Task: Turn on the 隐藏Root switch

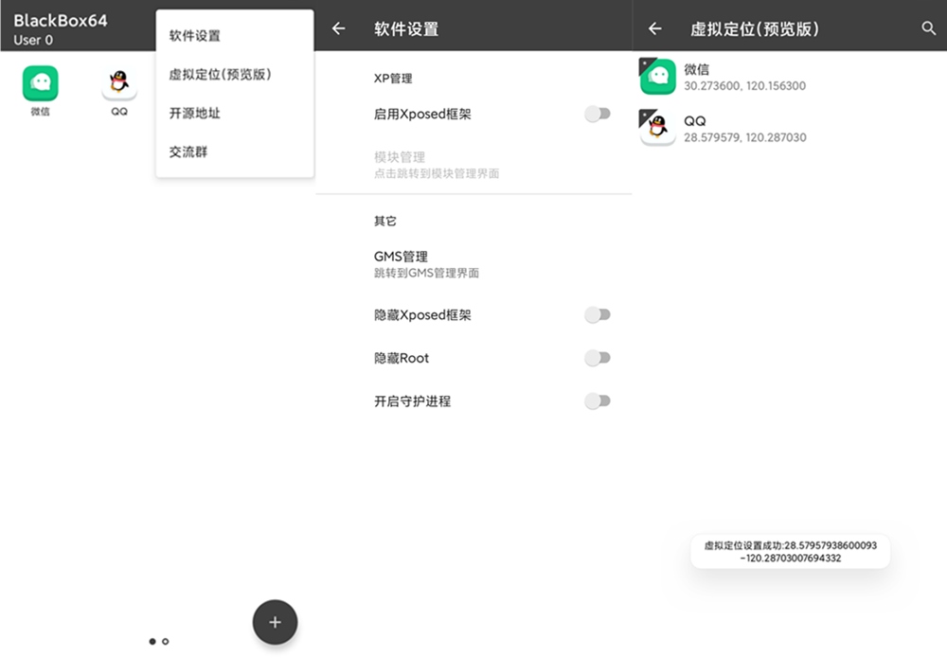Action: click(x=597, y=358)
